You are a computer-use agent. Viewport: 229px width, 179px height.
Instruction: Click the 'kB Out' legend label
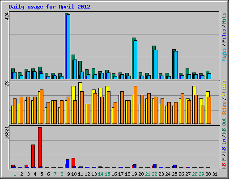tap(224, 126)
